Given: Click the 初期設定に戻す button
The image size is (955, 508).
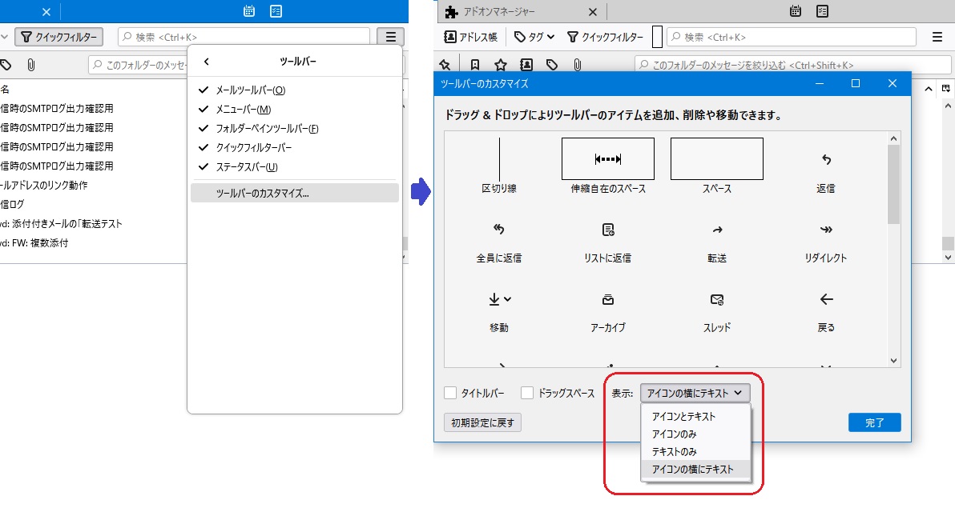Looking at the screenshot, I should click(482, 422).
